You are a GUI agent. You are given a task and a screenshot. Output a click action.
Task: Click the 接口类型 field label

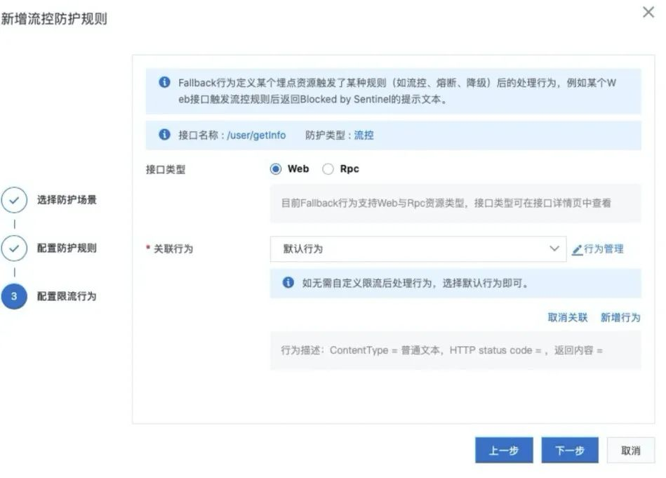click(166, 170)
